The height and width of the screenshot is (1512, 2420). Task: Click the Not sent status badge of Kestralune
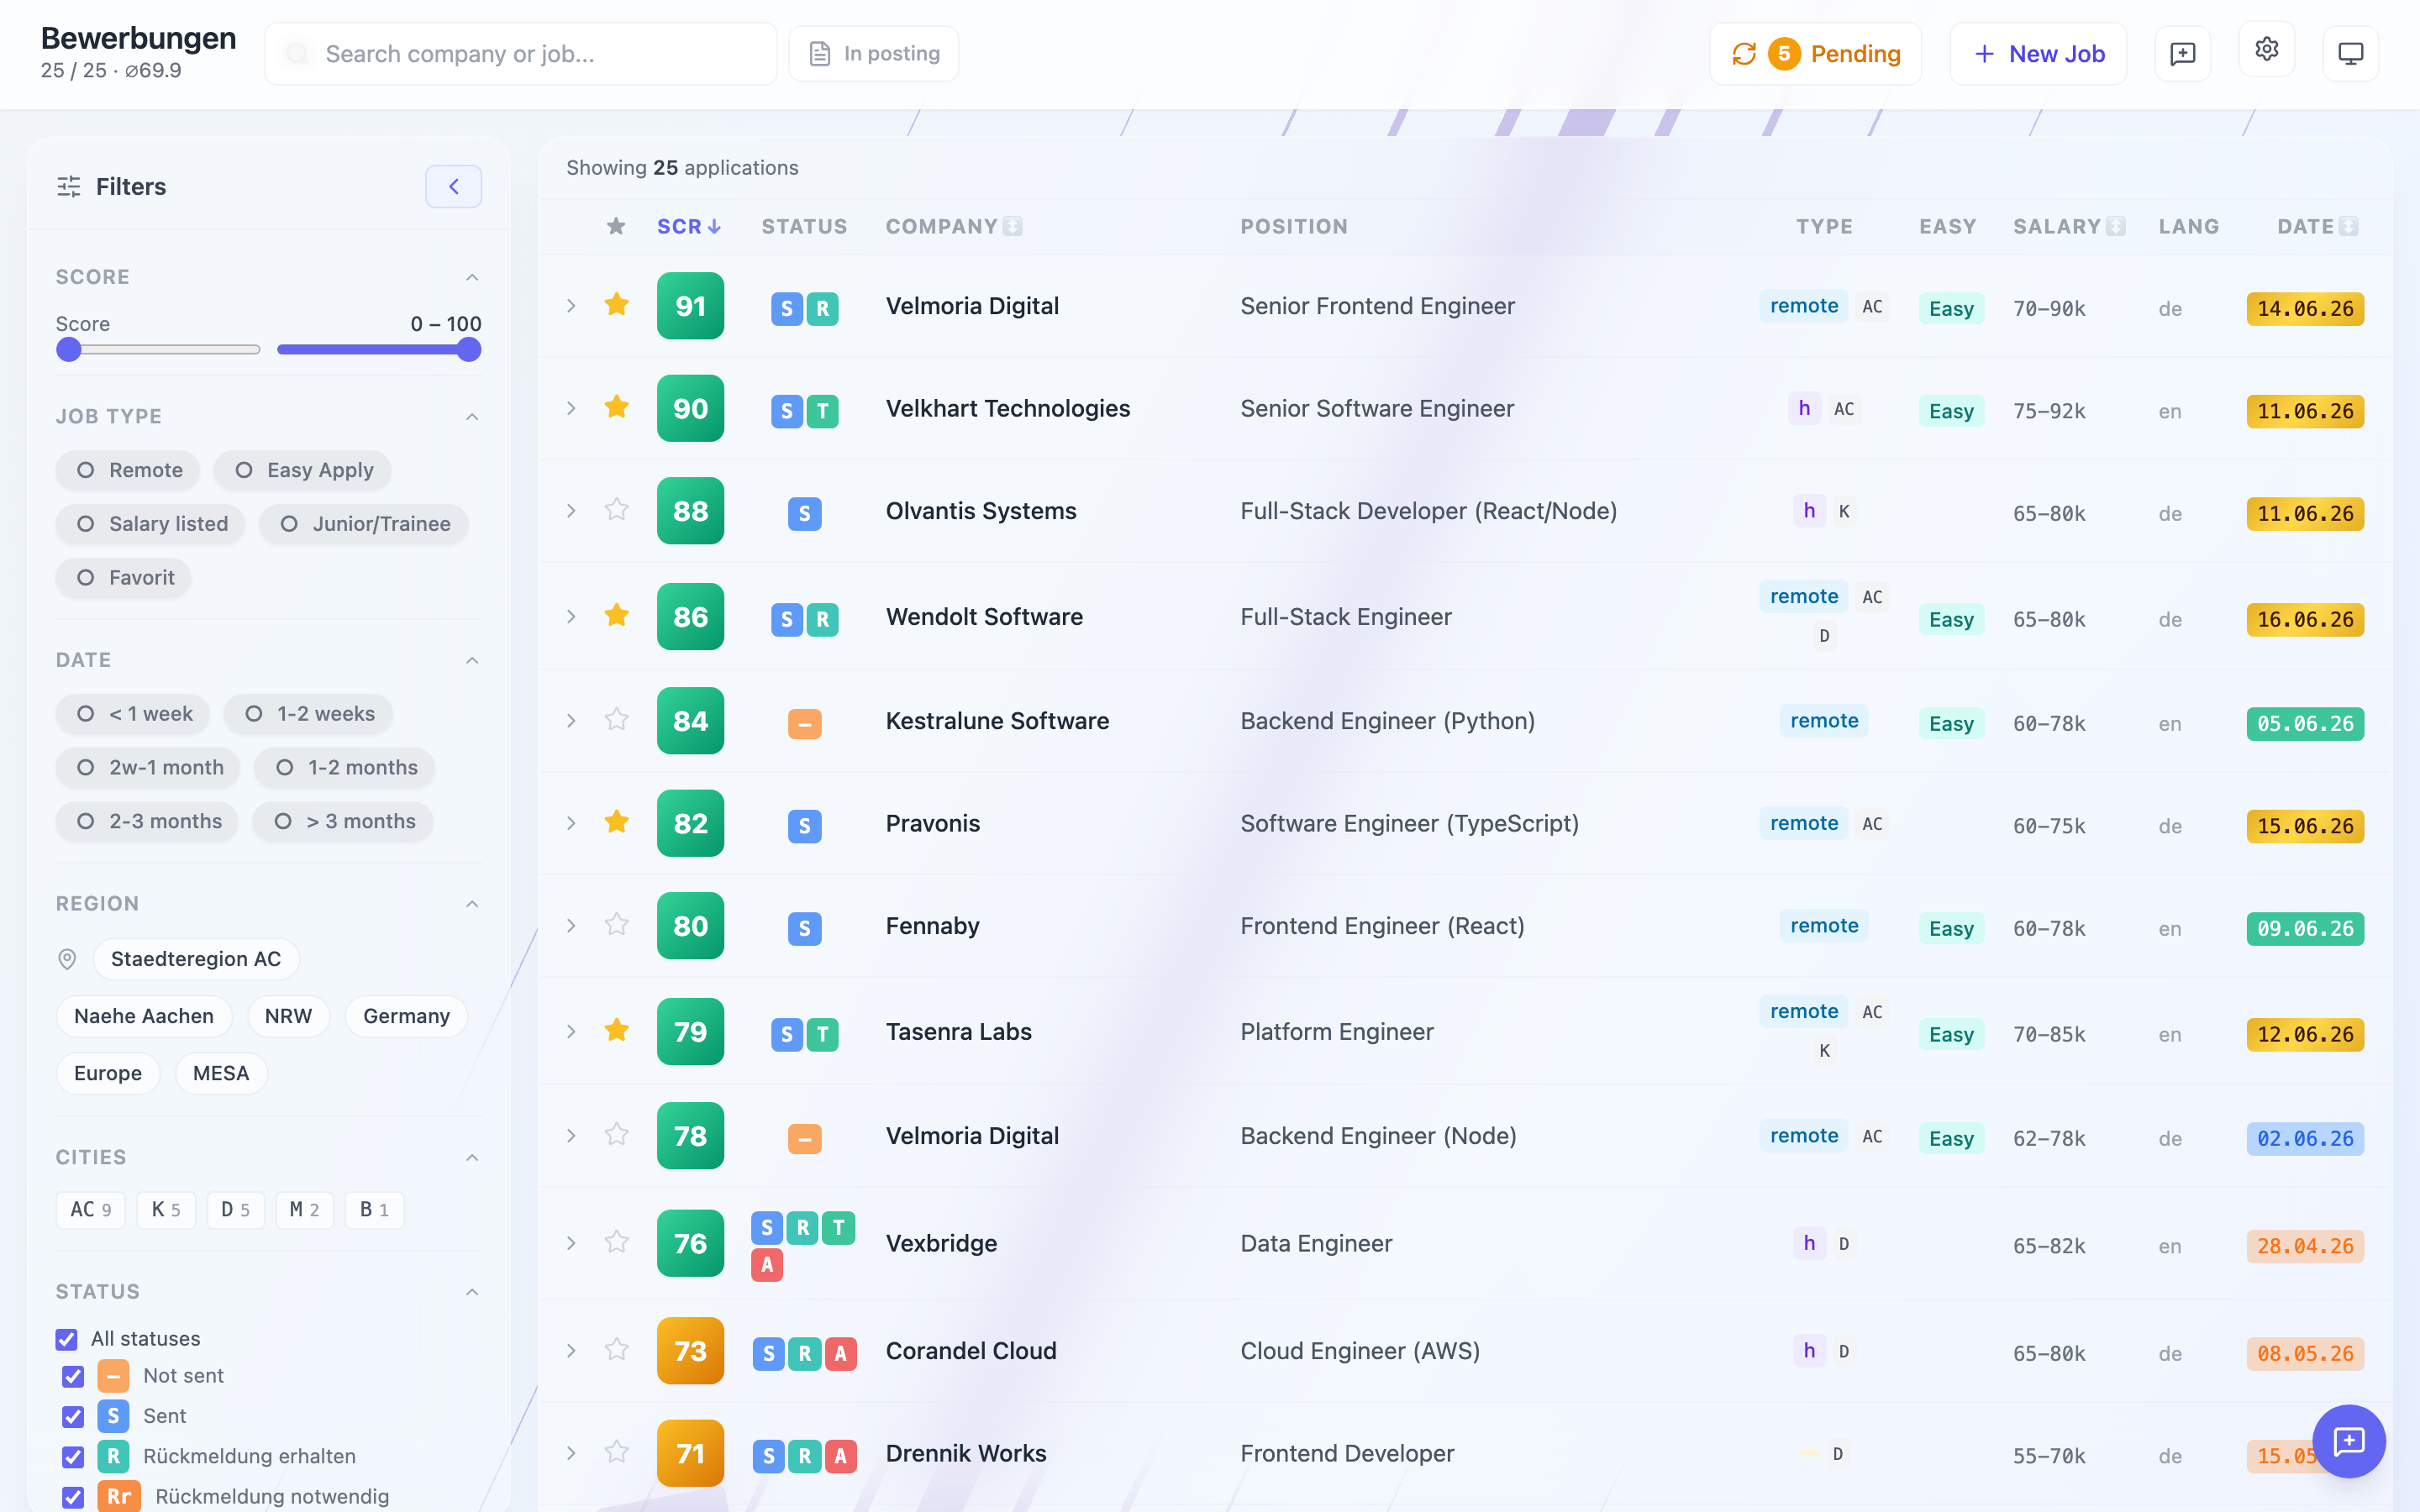click(804, 723)
